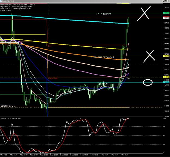Image resolution: width=170 pixels, height=157 pixels.
Task: Click the 8 Jun 11:00 time label
Action: (x=104, y=155)
